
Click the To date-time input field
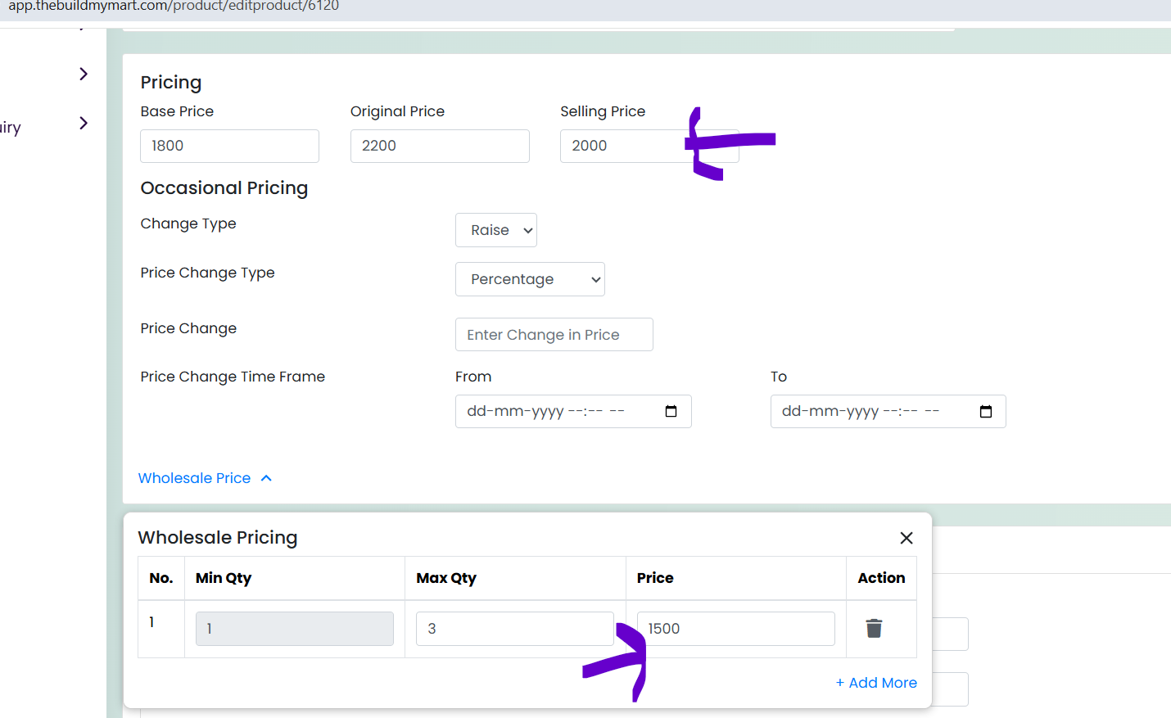click(x=888, y=411)
